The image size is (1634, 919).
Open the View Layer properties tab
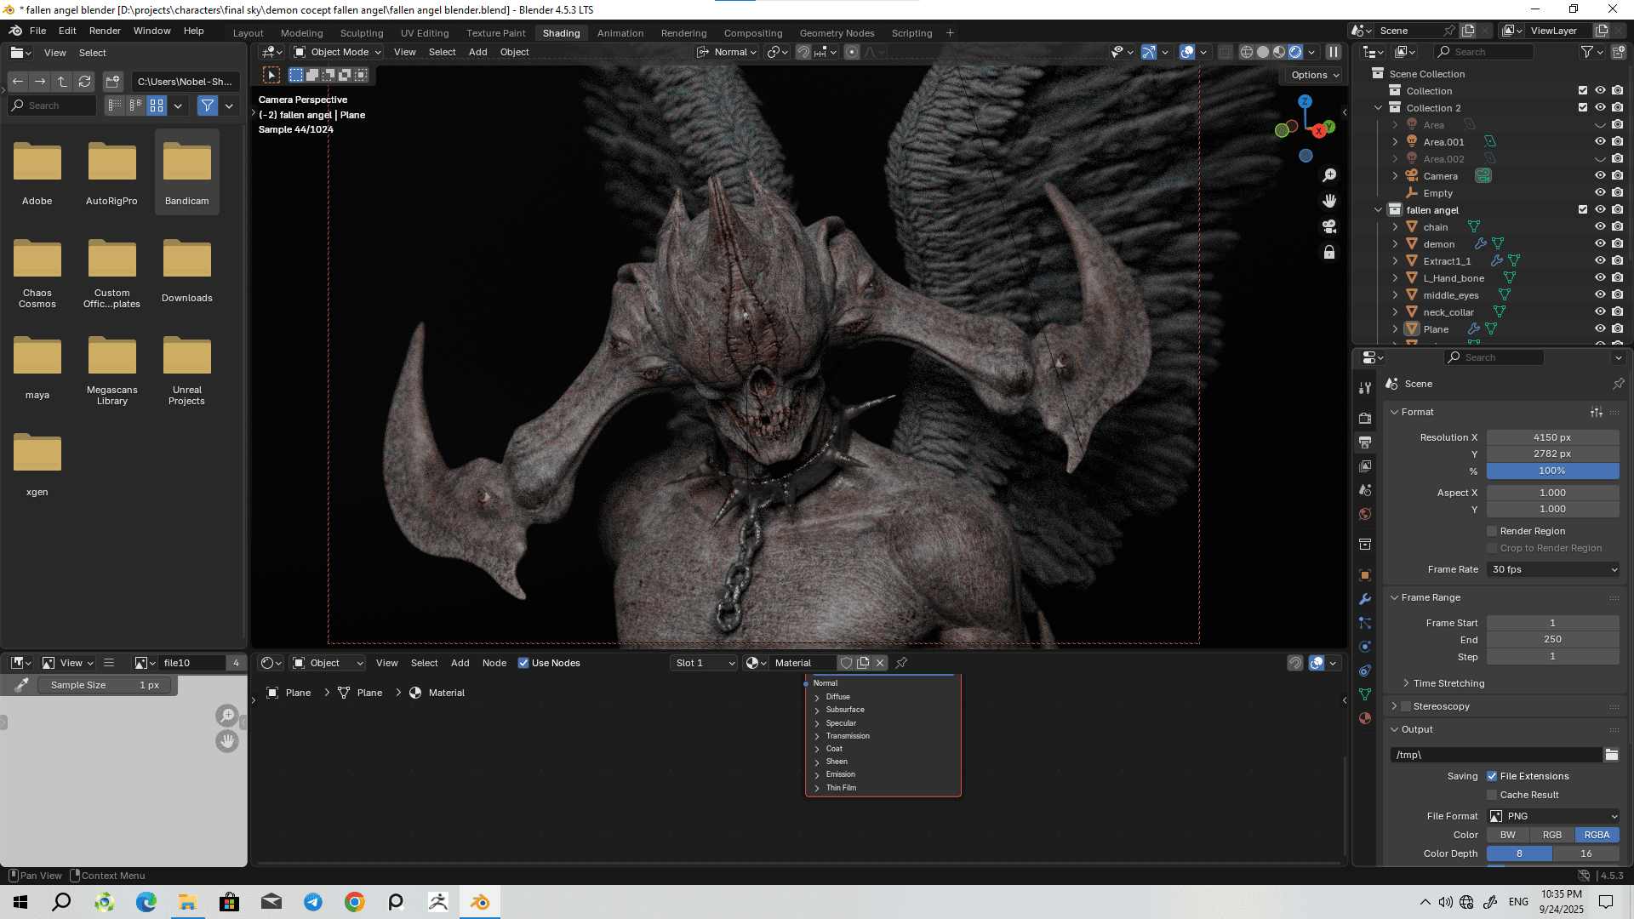point(1365,465)
